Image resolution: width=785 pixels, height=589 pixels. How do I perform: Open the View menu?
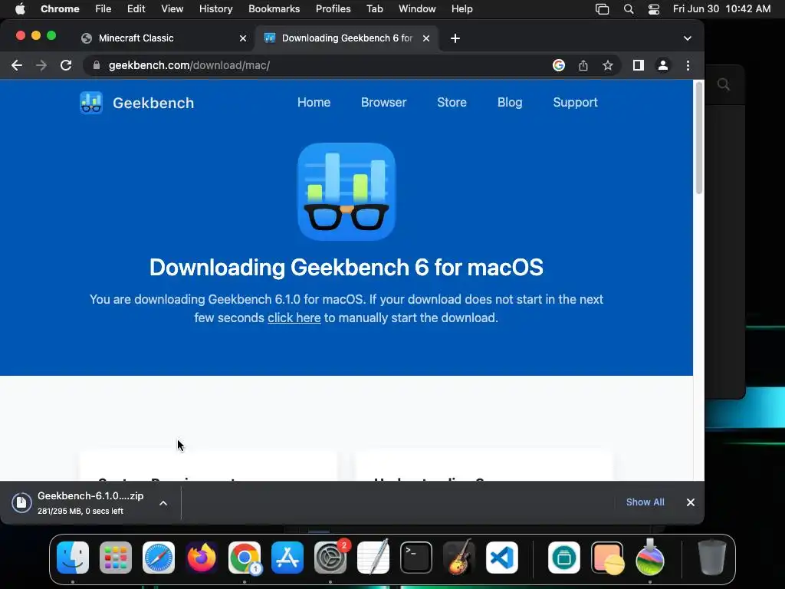click(172, 9)
